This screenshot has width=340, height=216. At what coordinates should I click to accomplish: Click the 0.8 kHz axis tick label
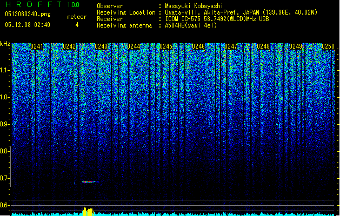(x=4, y=151)
